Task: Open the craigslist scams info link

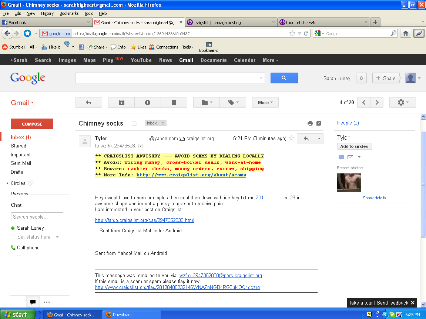Action: click(191, 175)
